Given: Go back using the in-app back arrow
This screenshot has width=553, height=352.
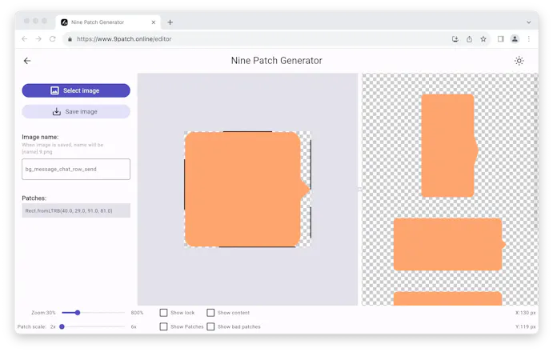Looking at the screenshot, I should click(x=27, y=61).
